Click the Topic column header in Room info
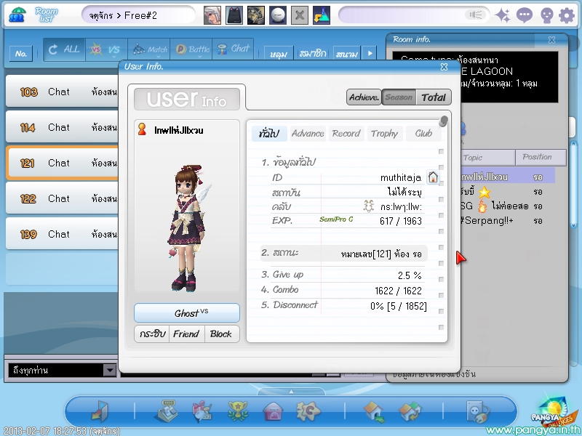 click(488, 158)
